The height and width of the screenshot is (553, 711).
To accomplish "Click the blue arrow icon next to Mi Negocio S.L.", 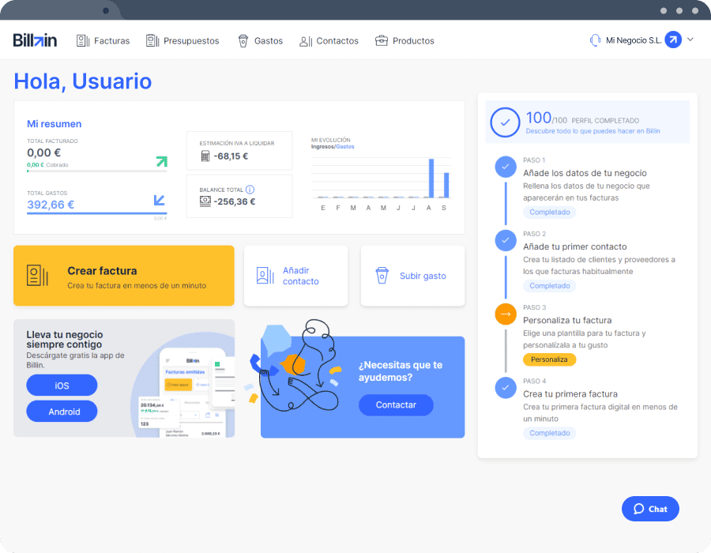I will tap(672, 39).
